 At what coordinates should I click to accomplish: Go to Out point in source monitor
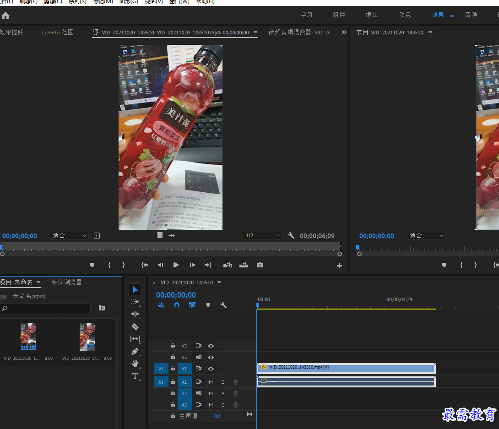tap(208, 265)
